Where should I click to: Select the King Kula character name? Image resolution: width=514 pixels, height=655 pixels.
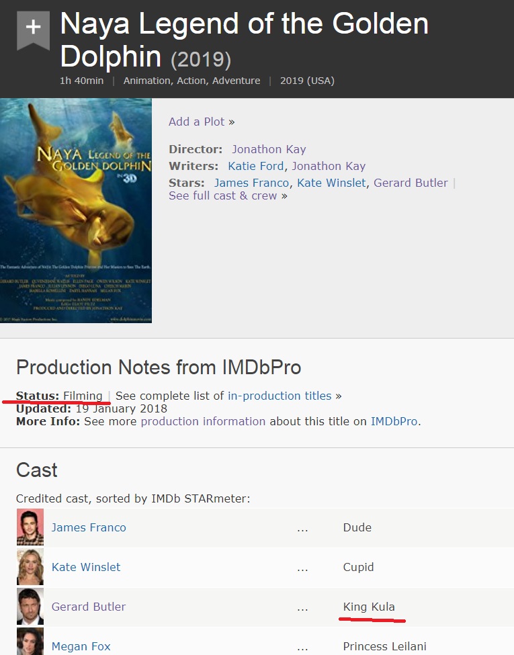369,607
